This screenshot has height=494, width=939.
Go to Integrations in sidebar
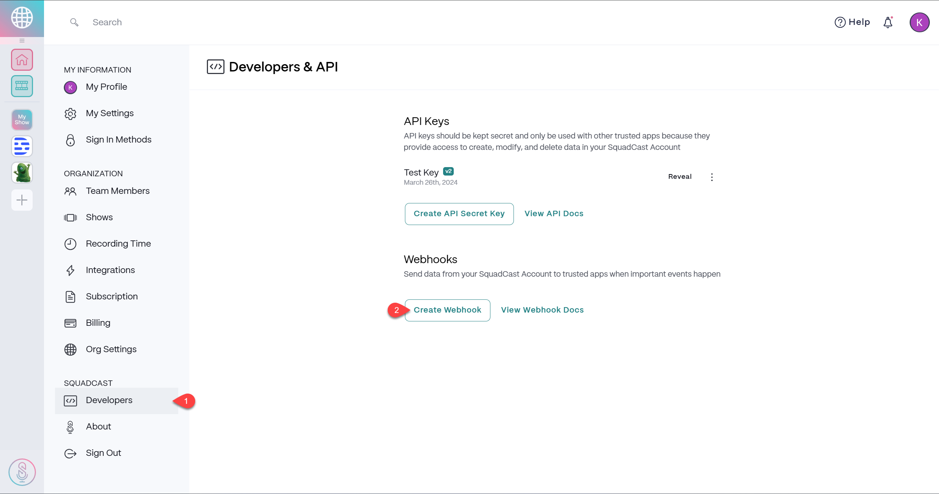point(110,270)
